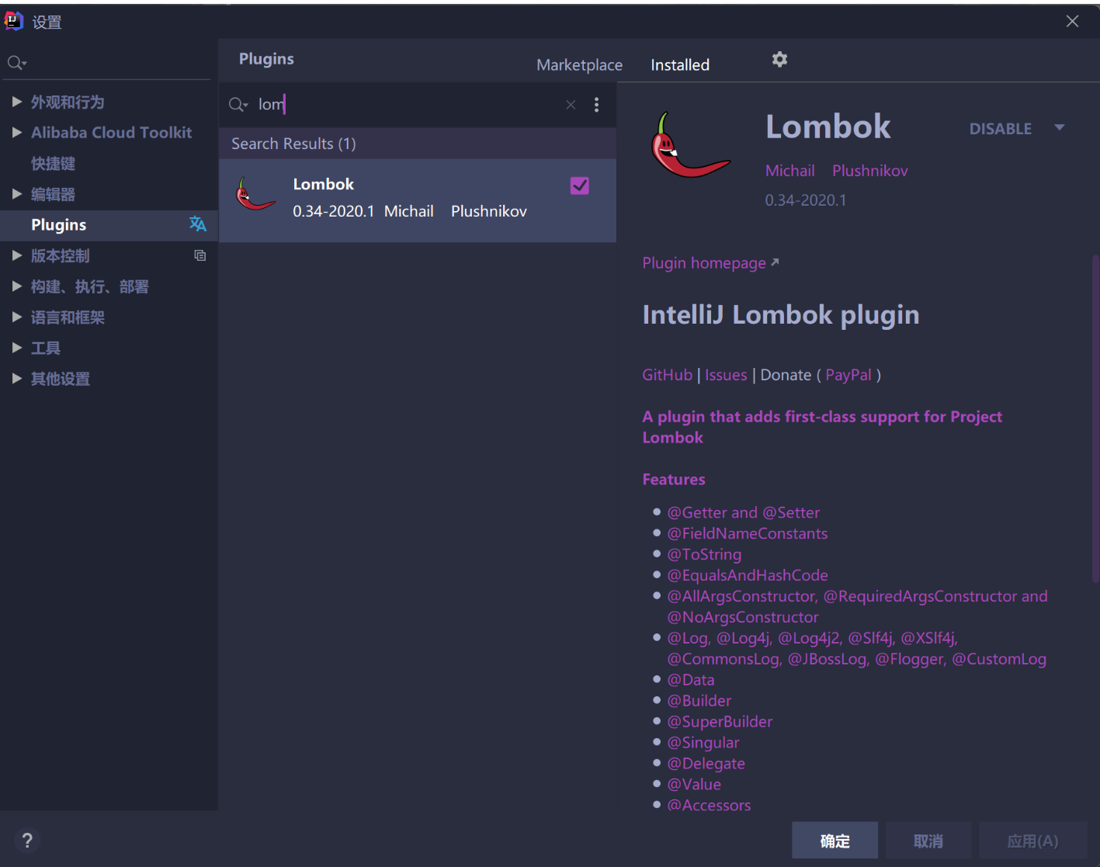Expand the 版本控制 tree section
Screen dimensions: 1100x867
coord(17,255)
